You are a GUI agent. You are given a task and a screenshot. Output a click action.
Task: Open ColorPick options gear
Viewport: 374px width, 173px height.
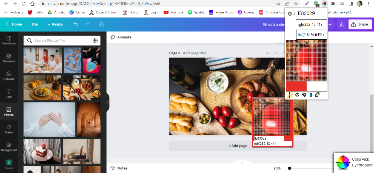[x=304, y=95]
